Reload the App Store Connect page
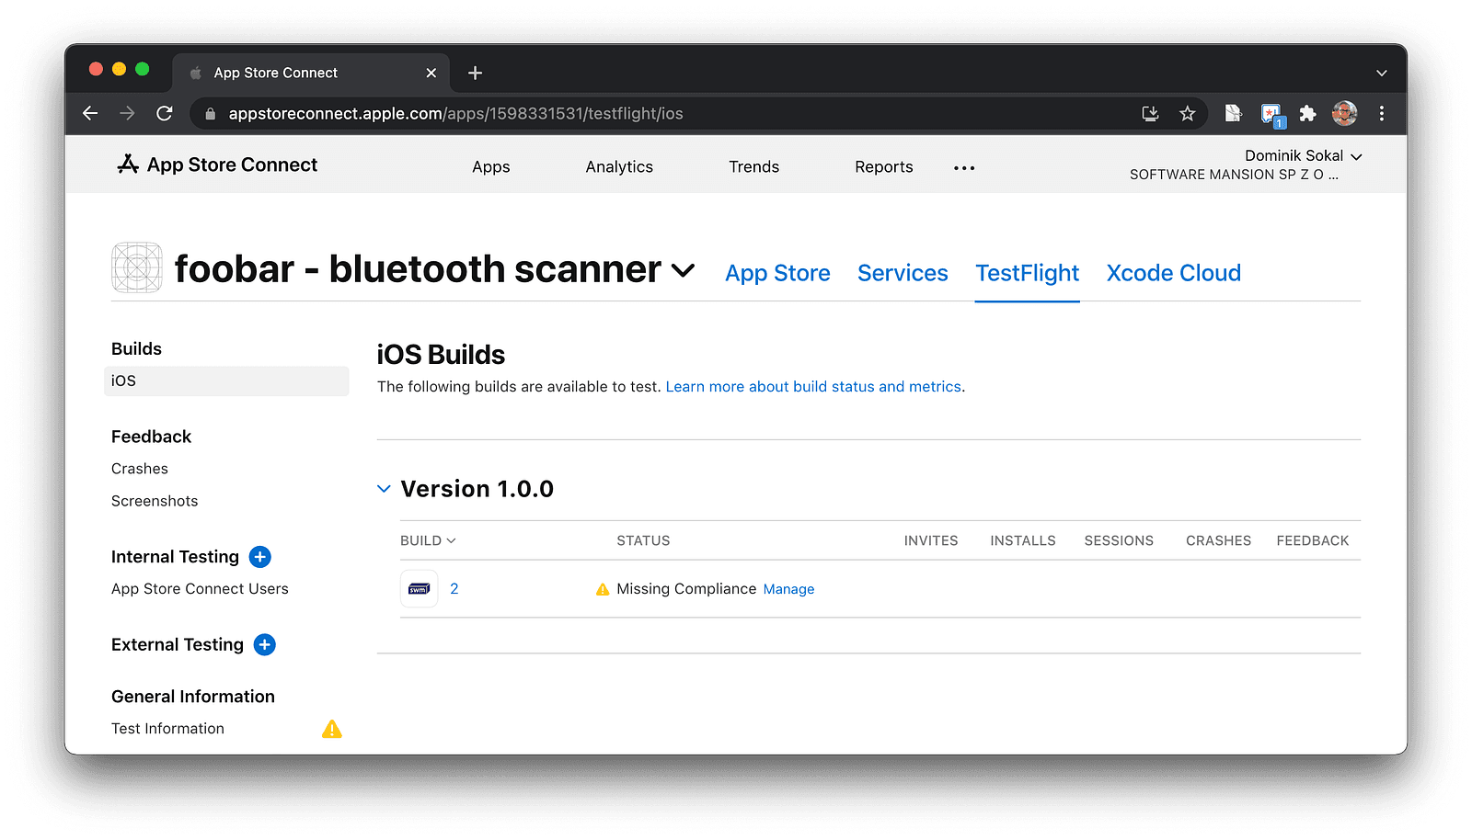 [165, 114]
